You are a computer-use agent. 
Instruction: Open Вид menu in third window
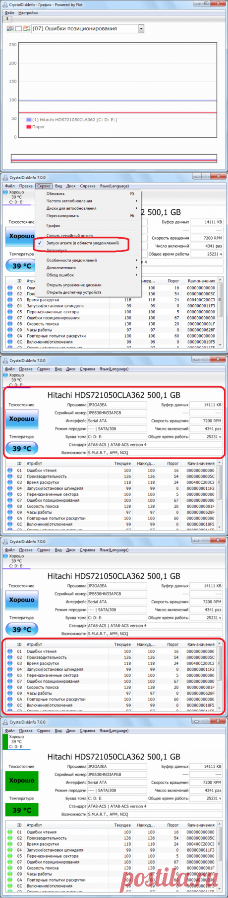pos(58,369)
